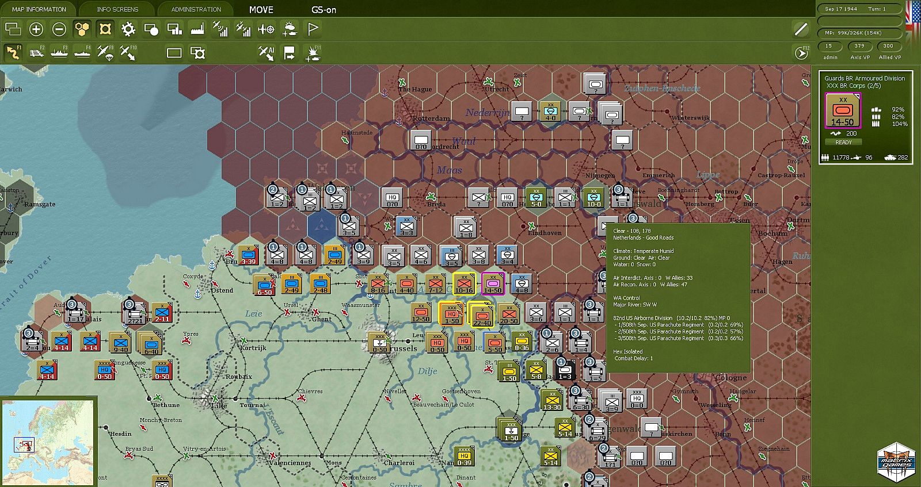Open the ADMINISTRATION tab
This screenshot has height=487, width=921.
coord(196,9)
